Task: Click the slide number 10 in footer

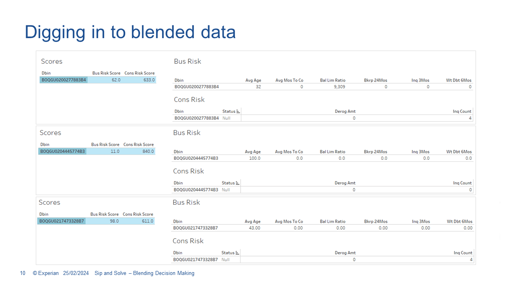Action: coord(23,273)
